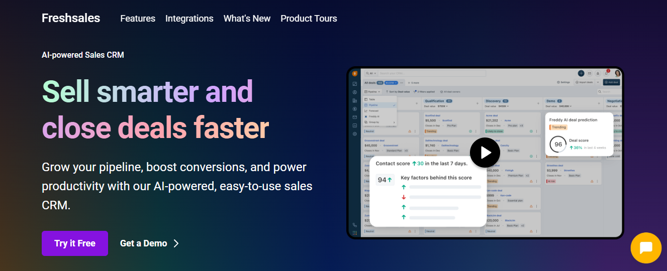The height and width of the screenshot is (271, 667).
Task: Expand the Discovery deal value $450K dropdown
Action: (504, 106)
